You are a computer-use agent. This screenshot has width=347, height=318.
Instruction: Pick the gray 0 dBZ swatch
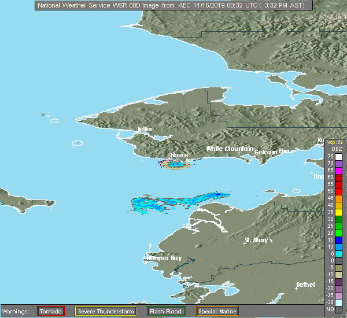[x=338, y=261]
